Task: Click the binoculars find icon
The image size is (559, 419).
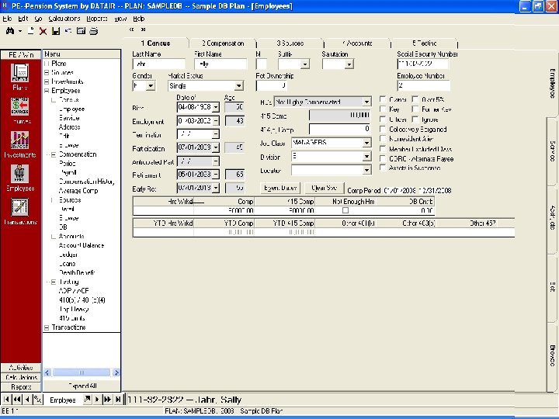Action: pyautogui.click(x=10, y=31)
